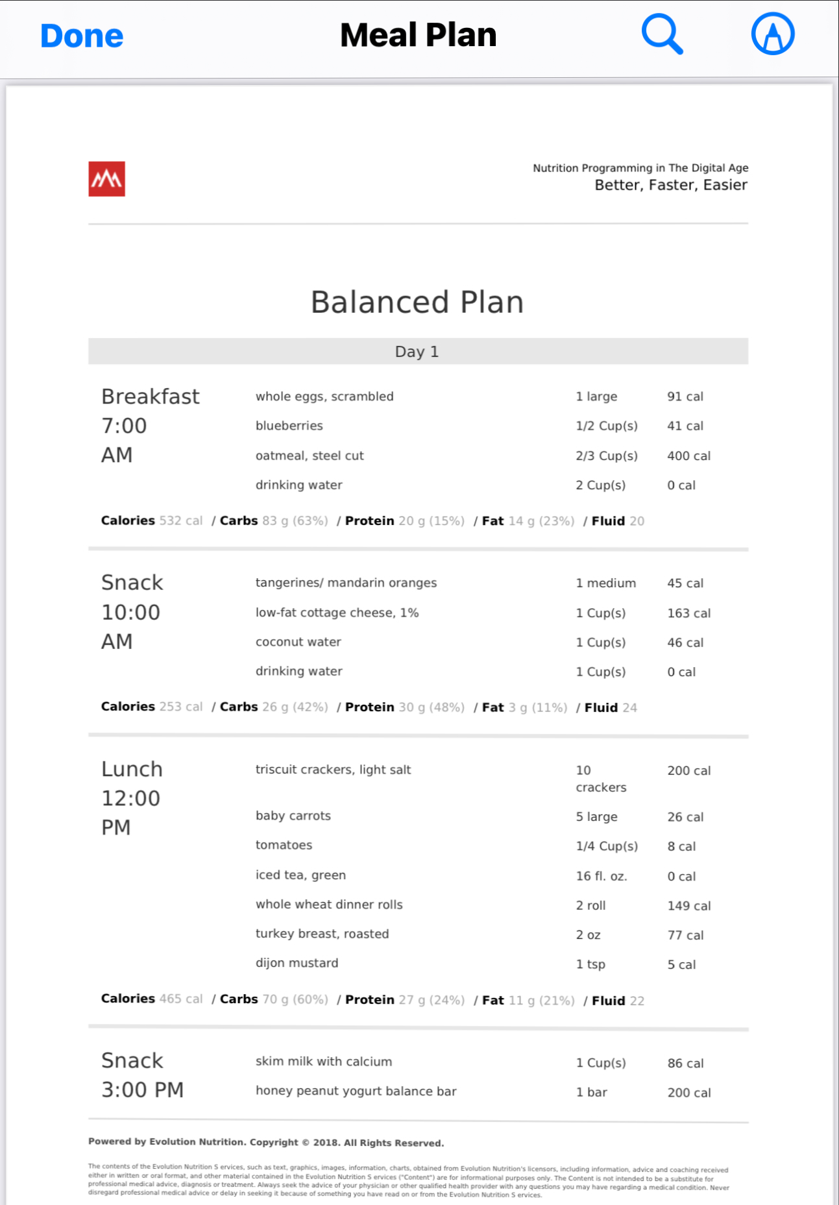
Task: Tap the drinking water entry under Breakfast
Action: pyautogui.click(x=299, y=485)
